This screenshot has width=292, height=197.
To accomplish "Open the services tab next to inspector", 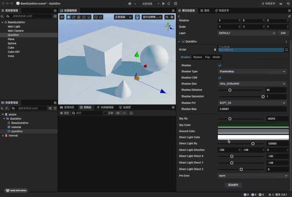I will [x=205, y=11].
